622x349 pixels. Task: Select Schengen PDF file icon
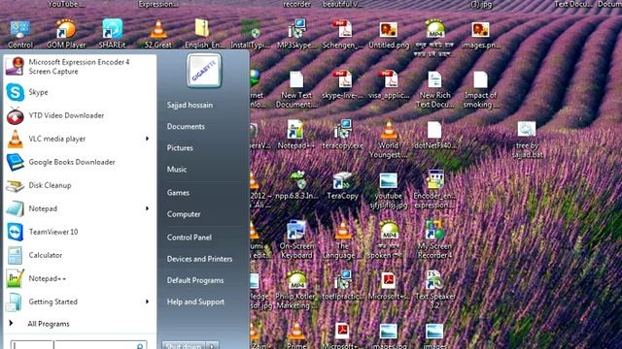click(342, 35)
